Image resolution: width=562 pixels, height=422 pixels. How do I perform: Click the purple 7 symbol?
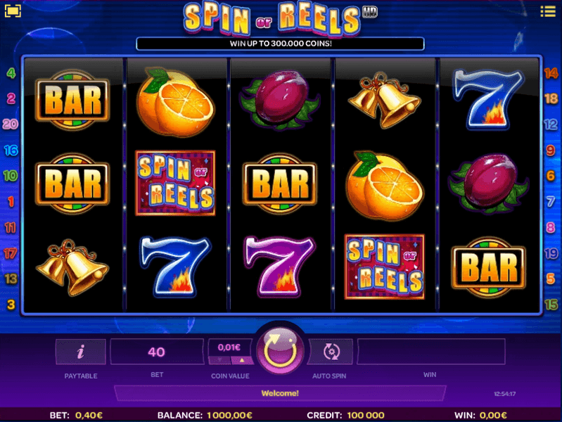279,267
